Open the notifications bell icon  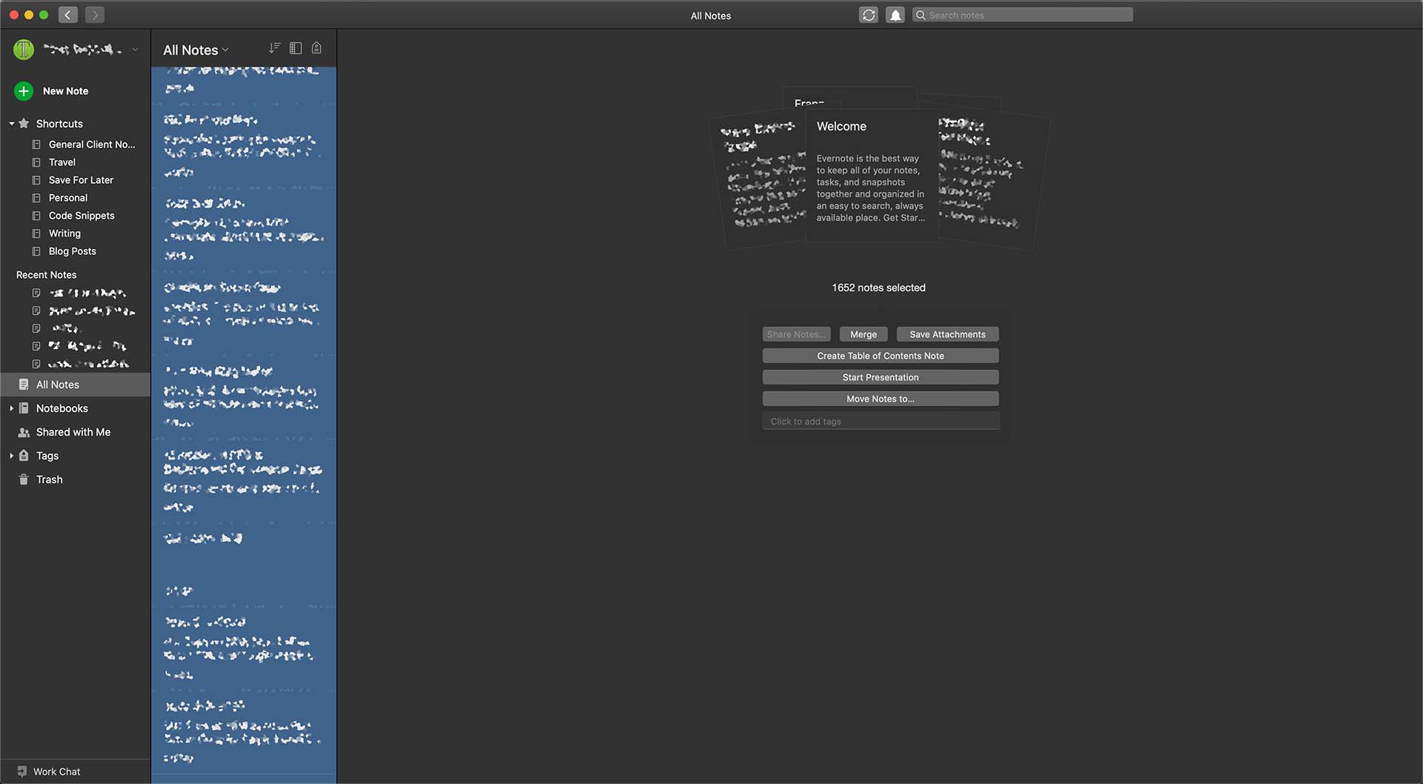895,15
